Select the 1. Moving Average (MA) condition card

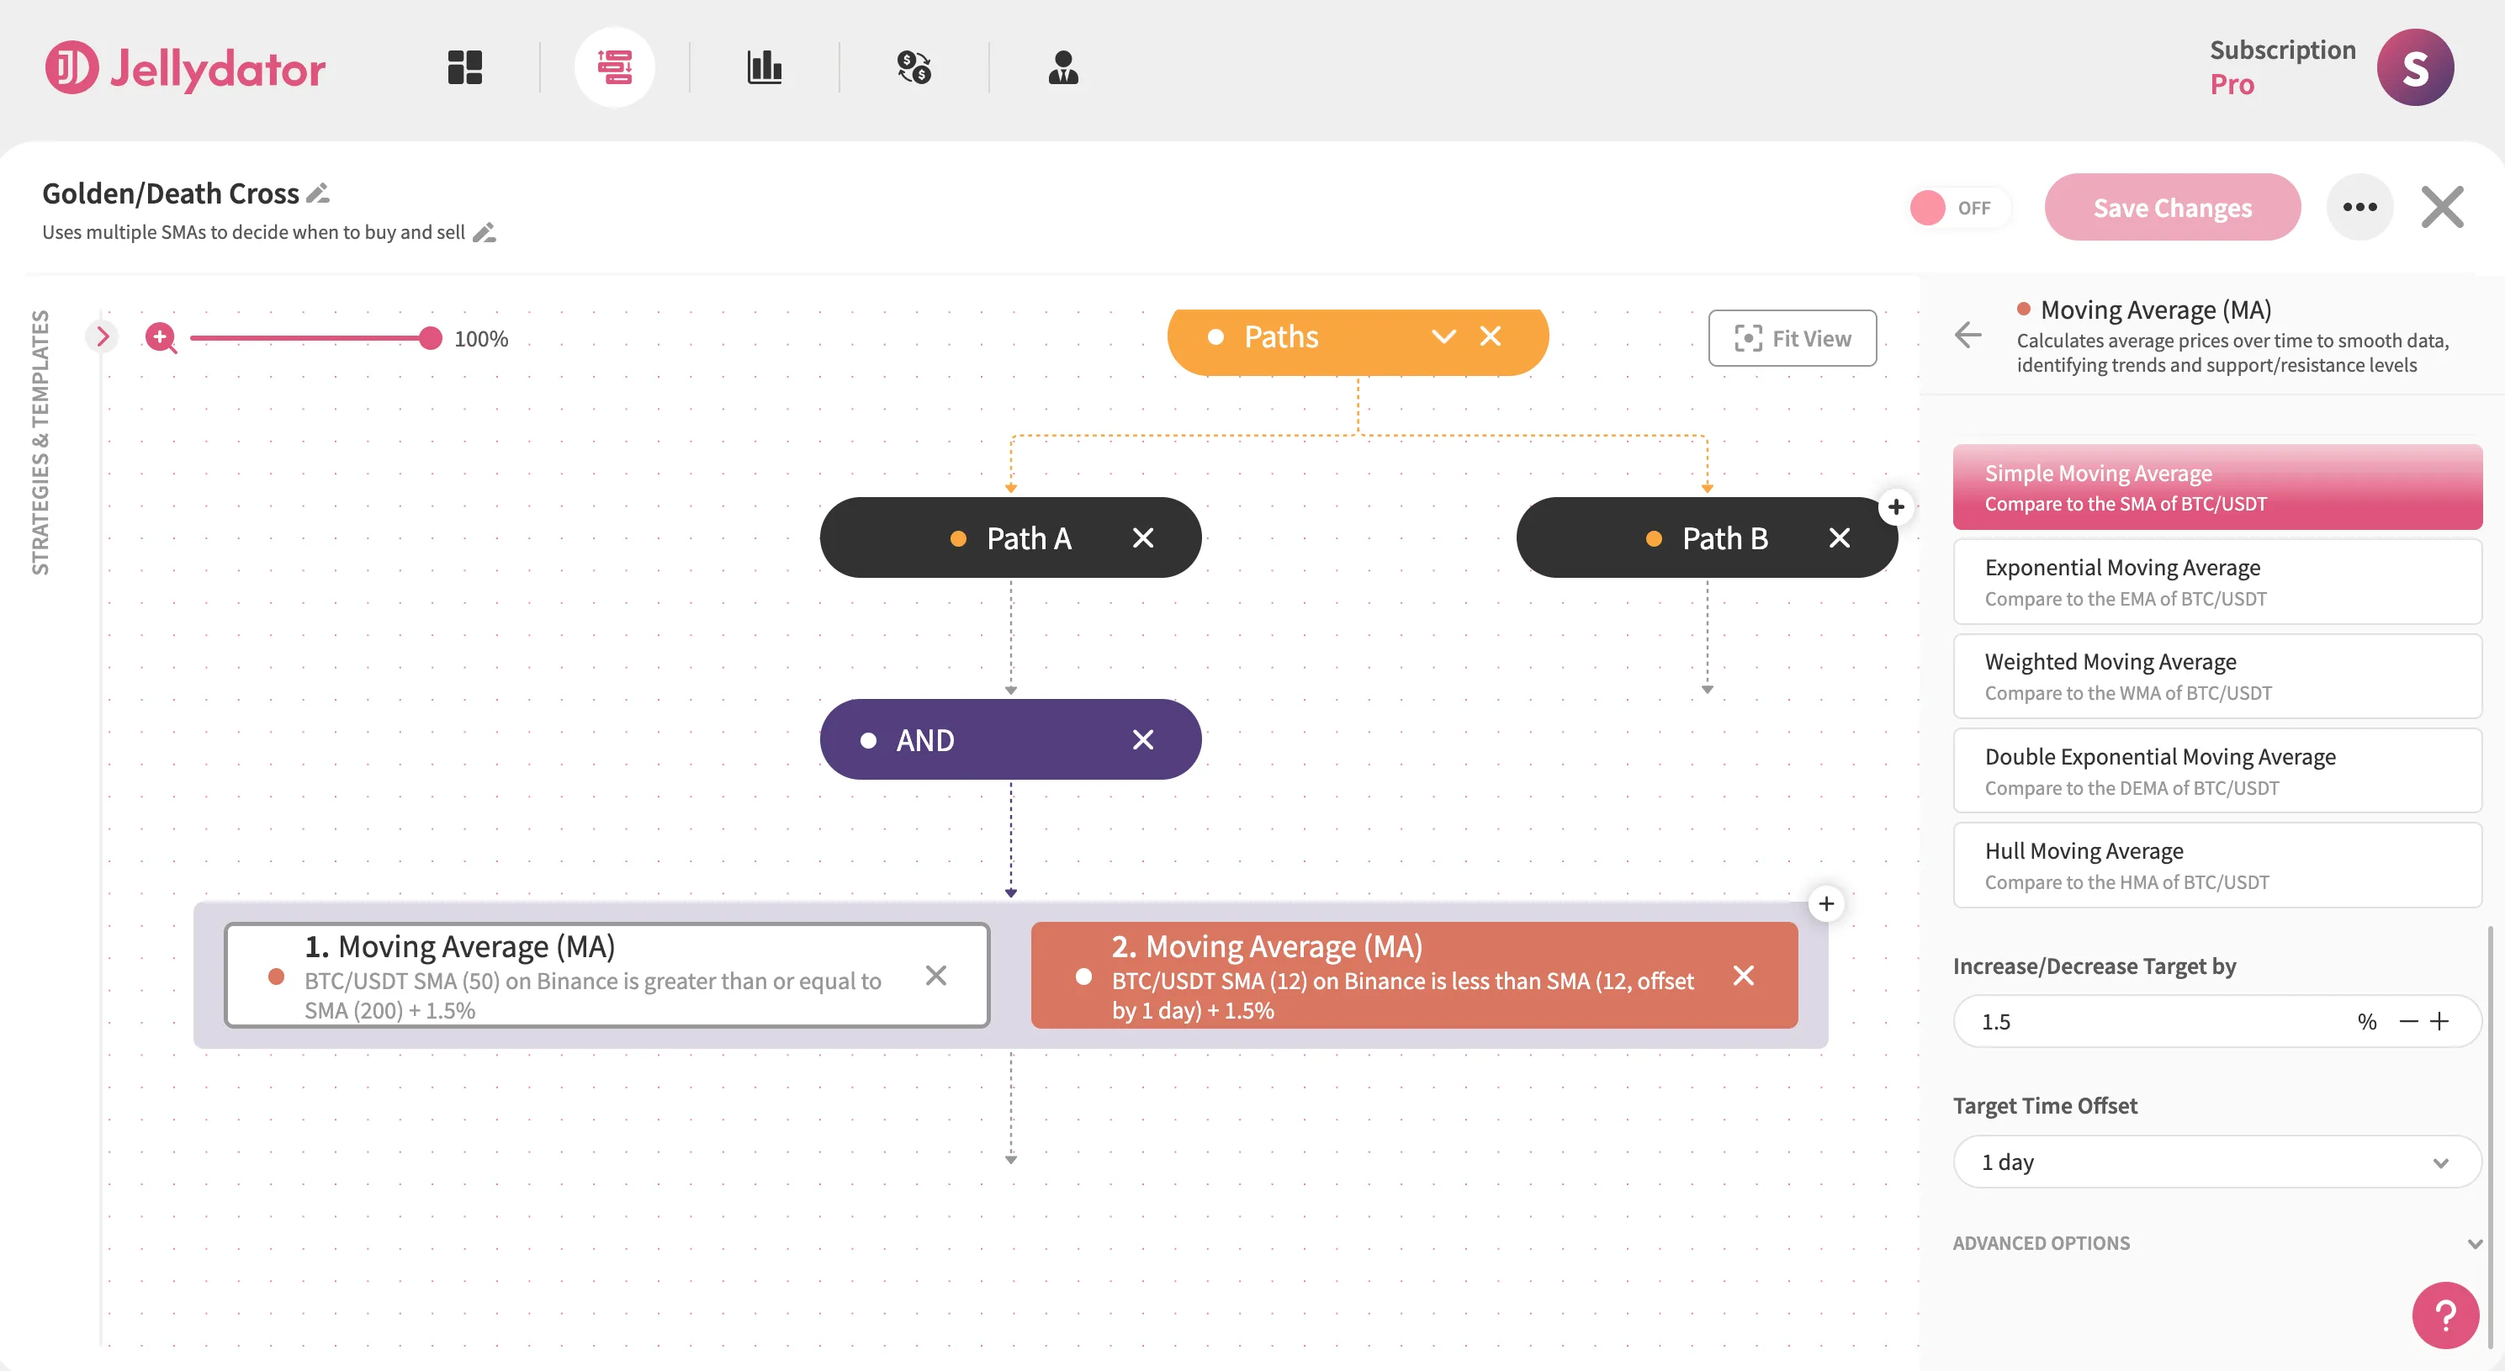(606, 975)
